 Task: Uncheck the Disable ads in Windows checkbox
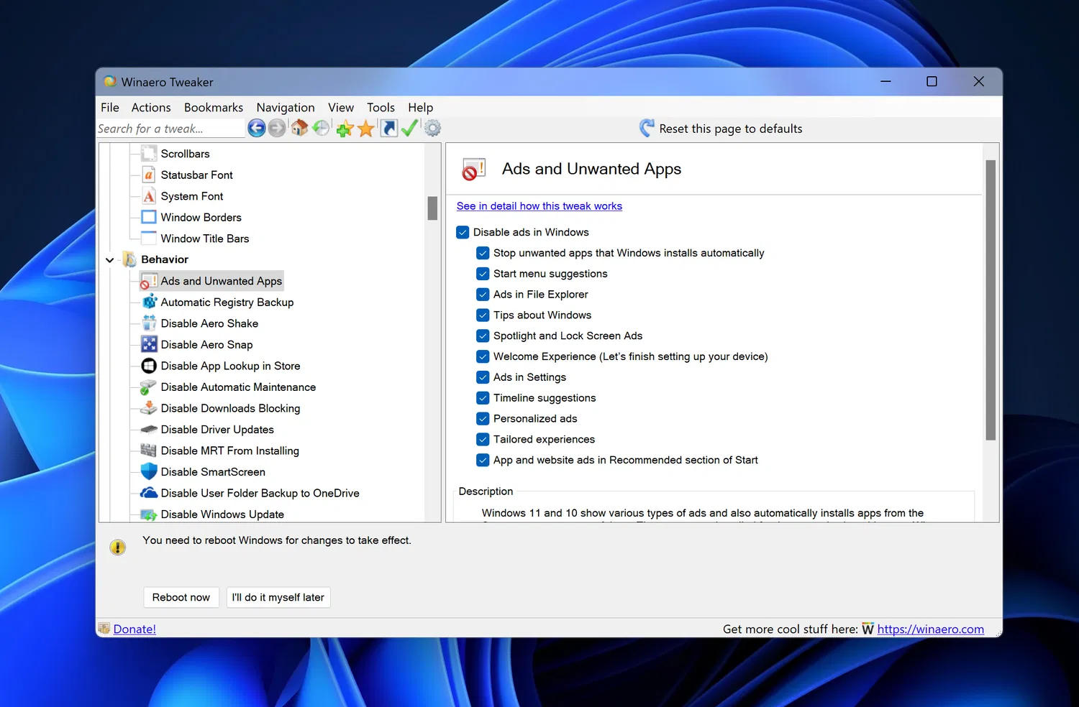pos(463,233)
